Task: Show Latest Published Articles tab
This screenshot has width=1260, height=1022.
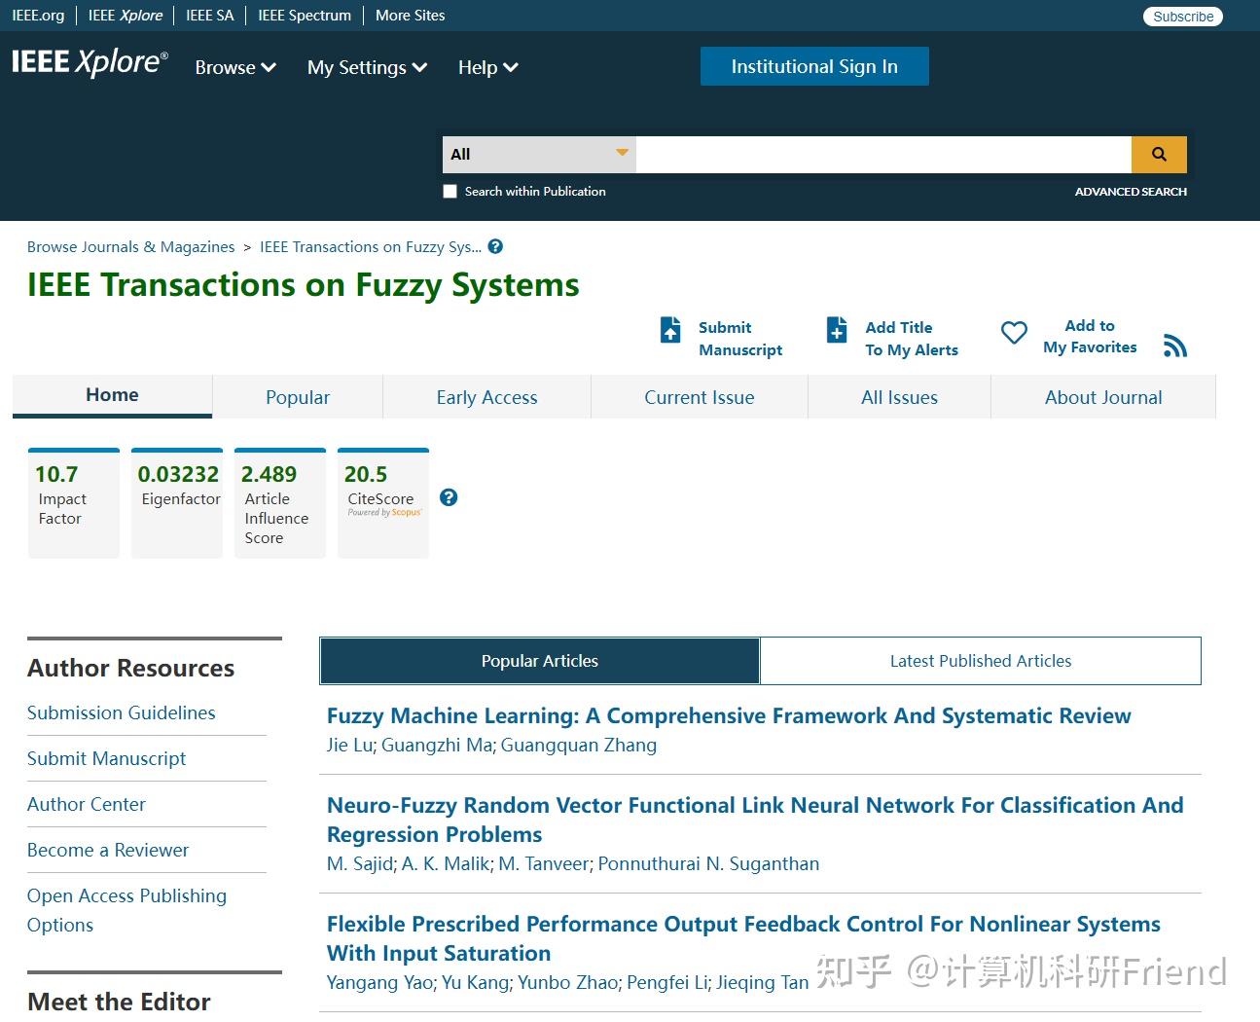Action: pyautogui.click(x=980, y=661)
